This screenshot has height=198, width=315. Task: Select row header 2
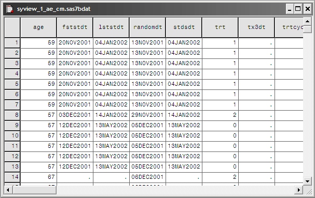click(12, 53)
